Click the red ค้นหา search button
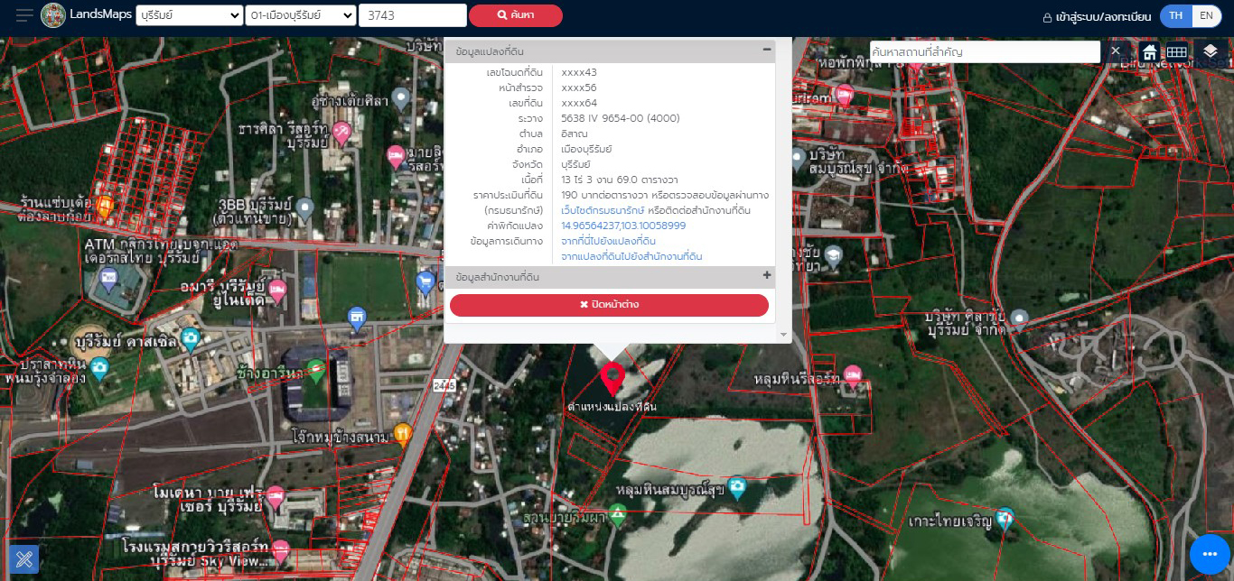Image resolution: width=1234 pixels, height=581 pixels. tap(515, 15)
